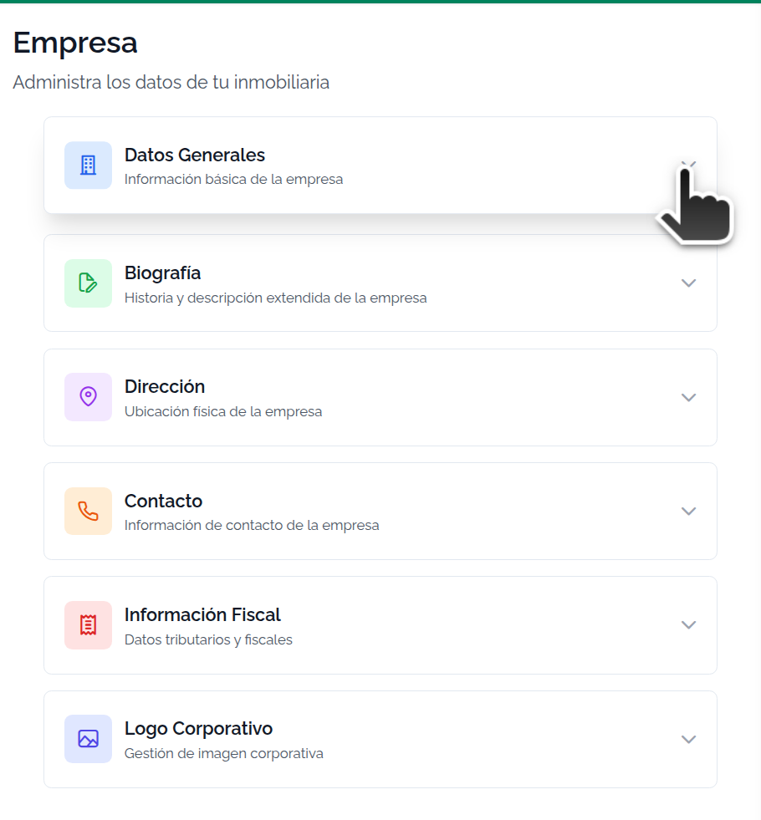Click 'Datos tributarios y fiscales' subtitle

pos(208,639)
